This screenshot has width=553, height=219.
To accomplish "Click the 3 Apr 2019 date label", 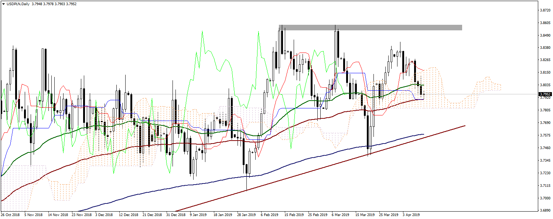I will [x=411, y=215].
